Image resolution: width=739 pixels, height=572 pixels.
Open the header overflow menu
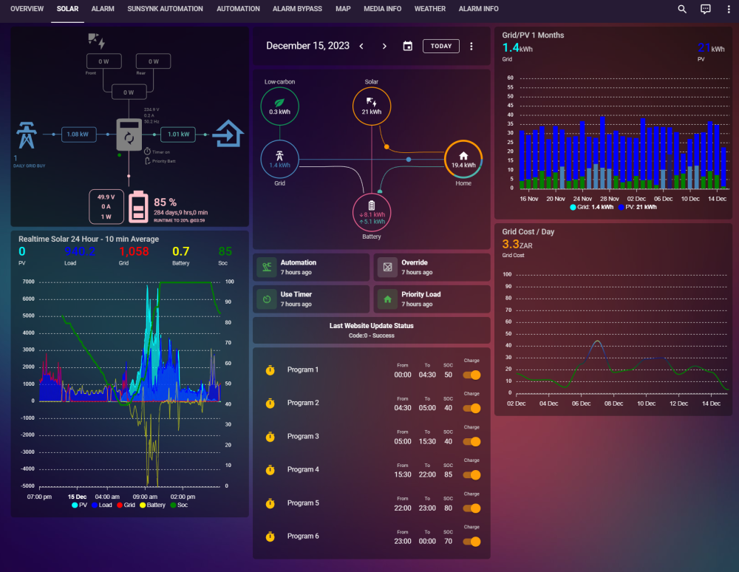(x=728, y=9)
